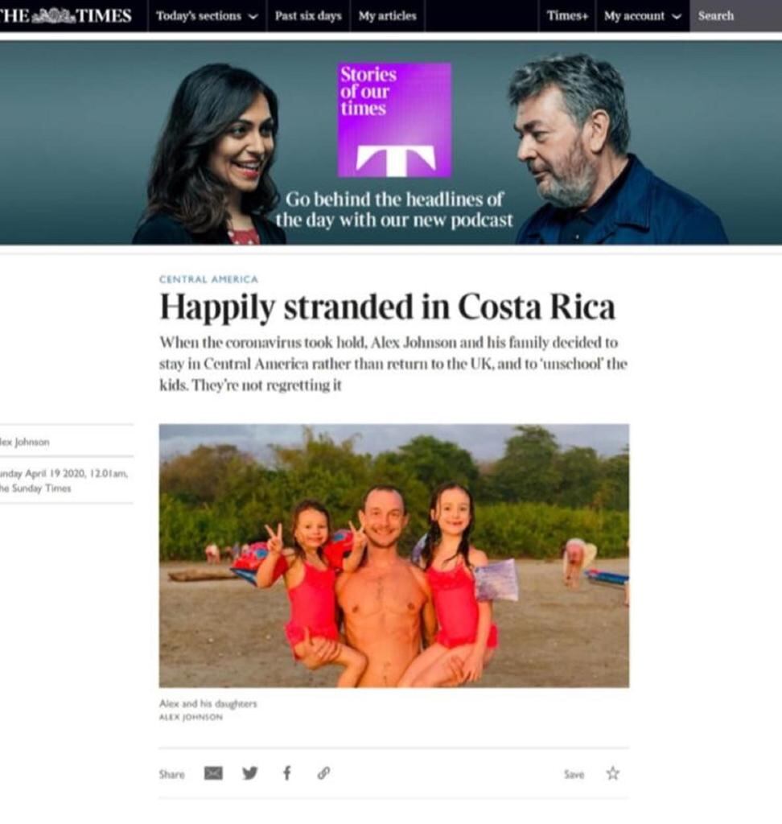782x824 pixels.
Task: Go to My articles
Action: coord(387,16)
